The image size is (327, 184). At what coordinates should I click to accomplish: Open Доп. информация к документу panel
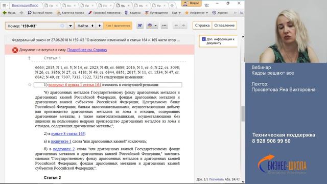click(x=218, y=41)
